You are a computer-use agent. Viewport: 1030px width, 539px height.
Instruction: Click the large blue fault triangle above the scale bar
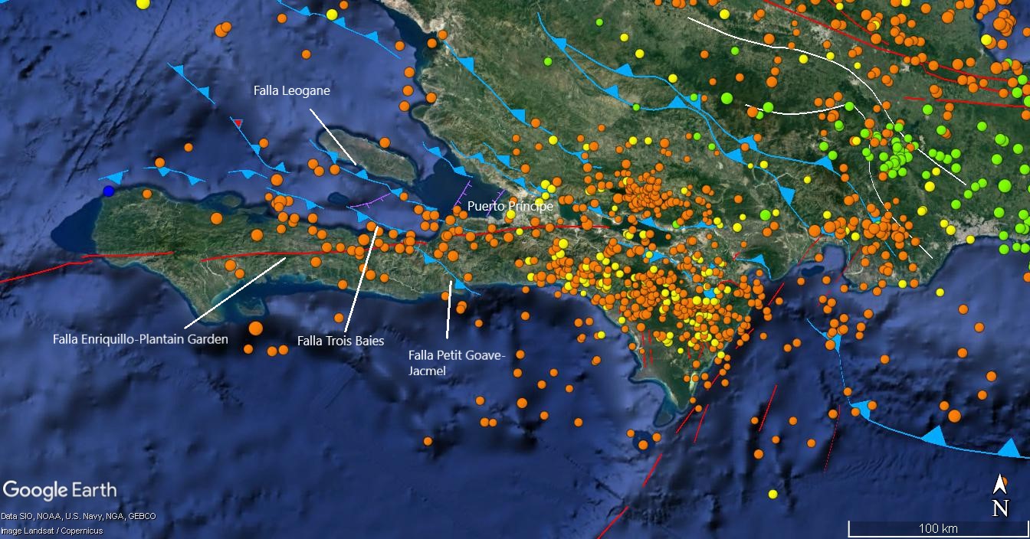point(934,436)
